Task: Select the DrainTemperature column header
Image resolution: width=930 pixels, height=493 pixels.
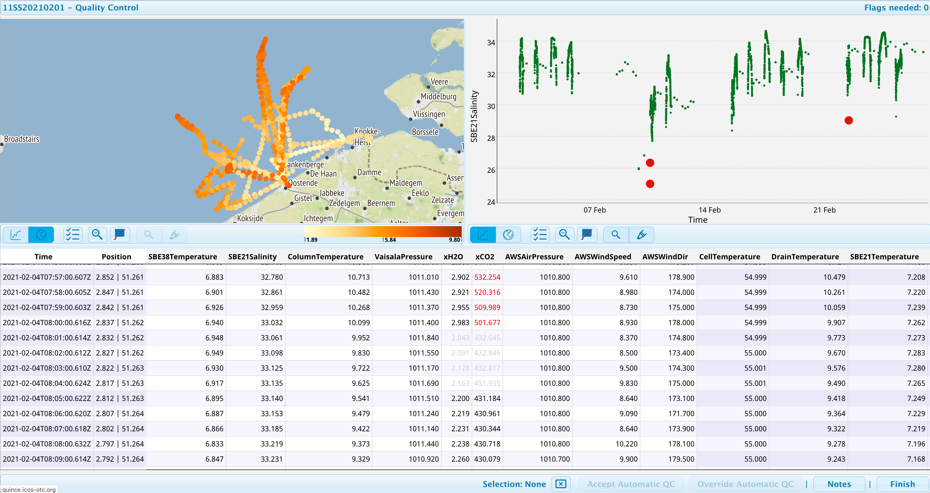Action: [x=805, y=256]
